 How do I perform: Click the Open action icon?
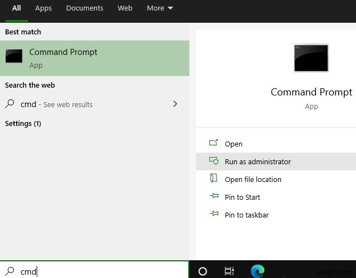[x=214, y=143]
